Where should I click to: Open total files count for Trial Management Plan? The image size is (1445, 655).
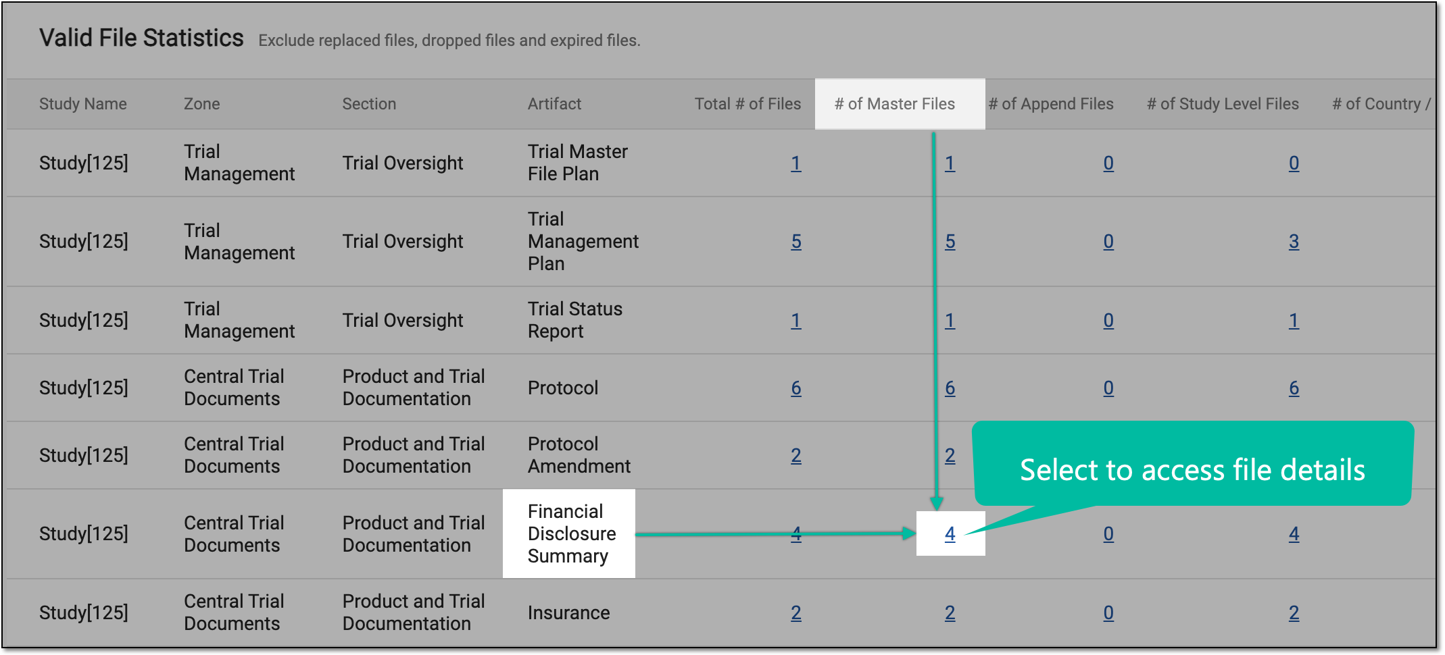pyautogui.click(x=796, y=241)
